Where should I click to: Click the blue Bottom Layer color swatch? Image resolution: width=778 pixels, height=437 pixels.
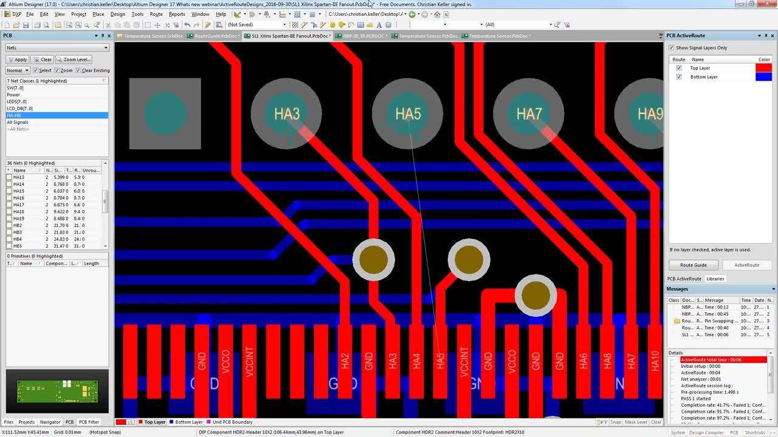pyautogui.click(x=763, y=77)
